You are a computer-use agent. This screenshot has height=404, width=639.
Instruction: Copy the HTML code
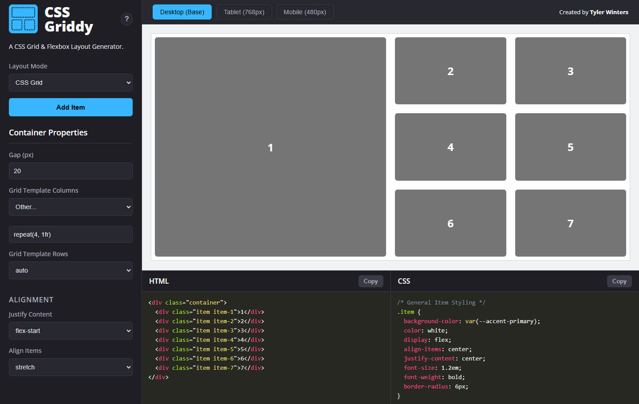371,281
